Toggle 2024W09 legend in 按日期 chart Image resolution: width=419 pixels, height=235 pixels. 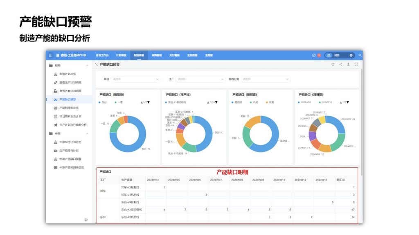coord(304,102)
